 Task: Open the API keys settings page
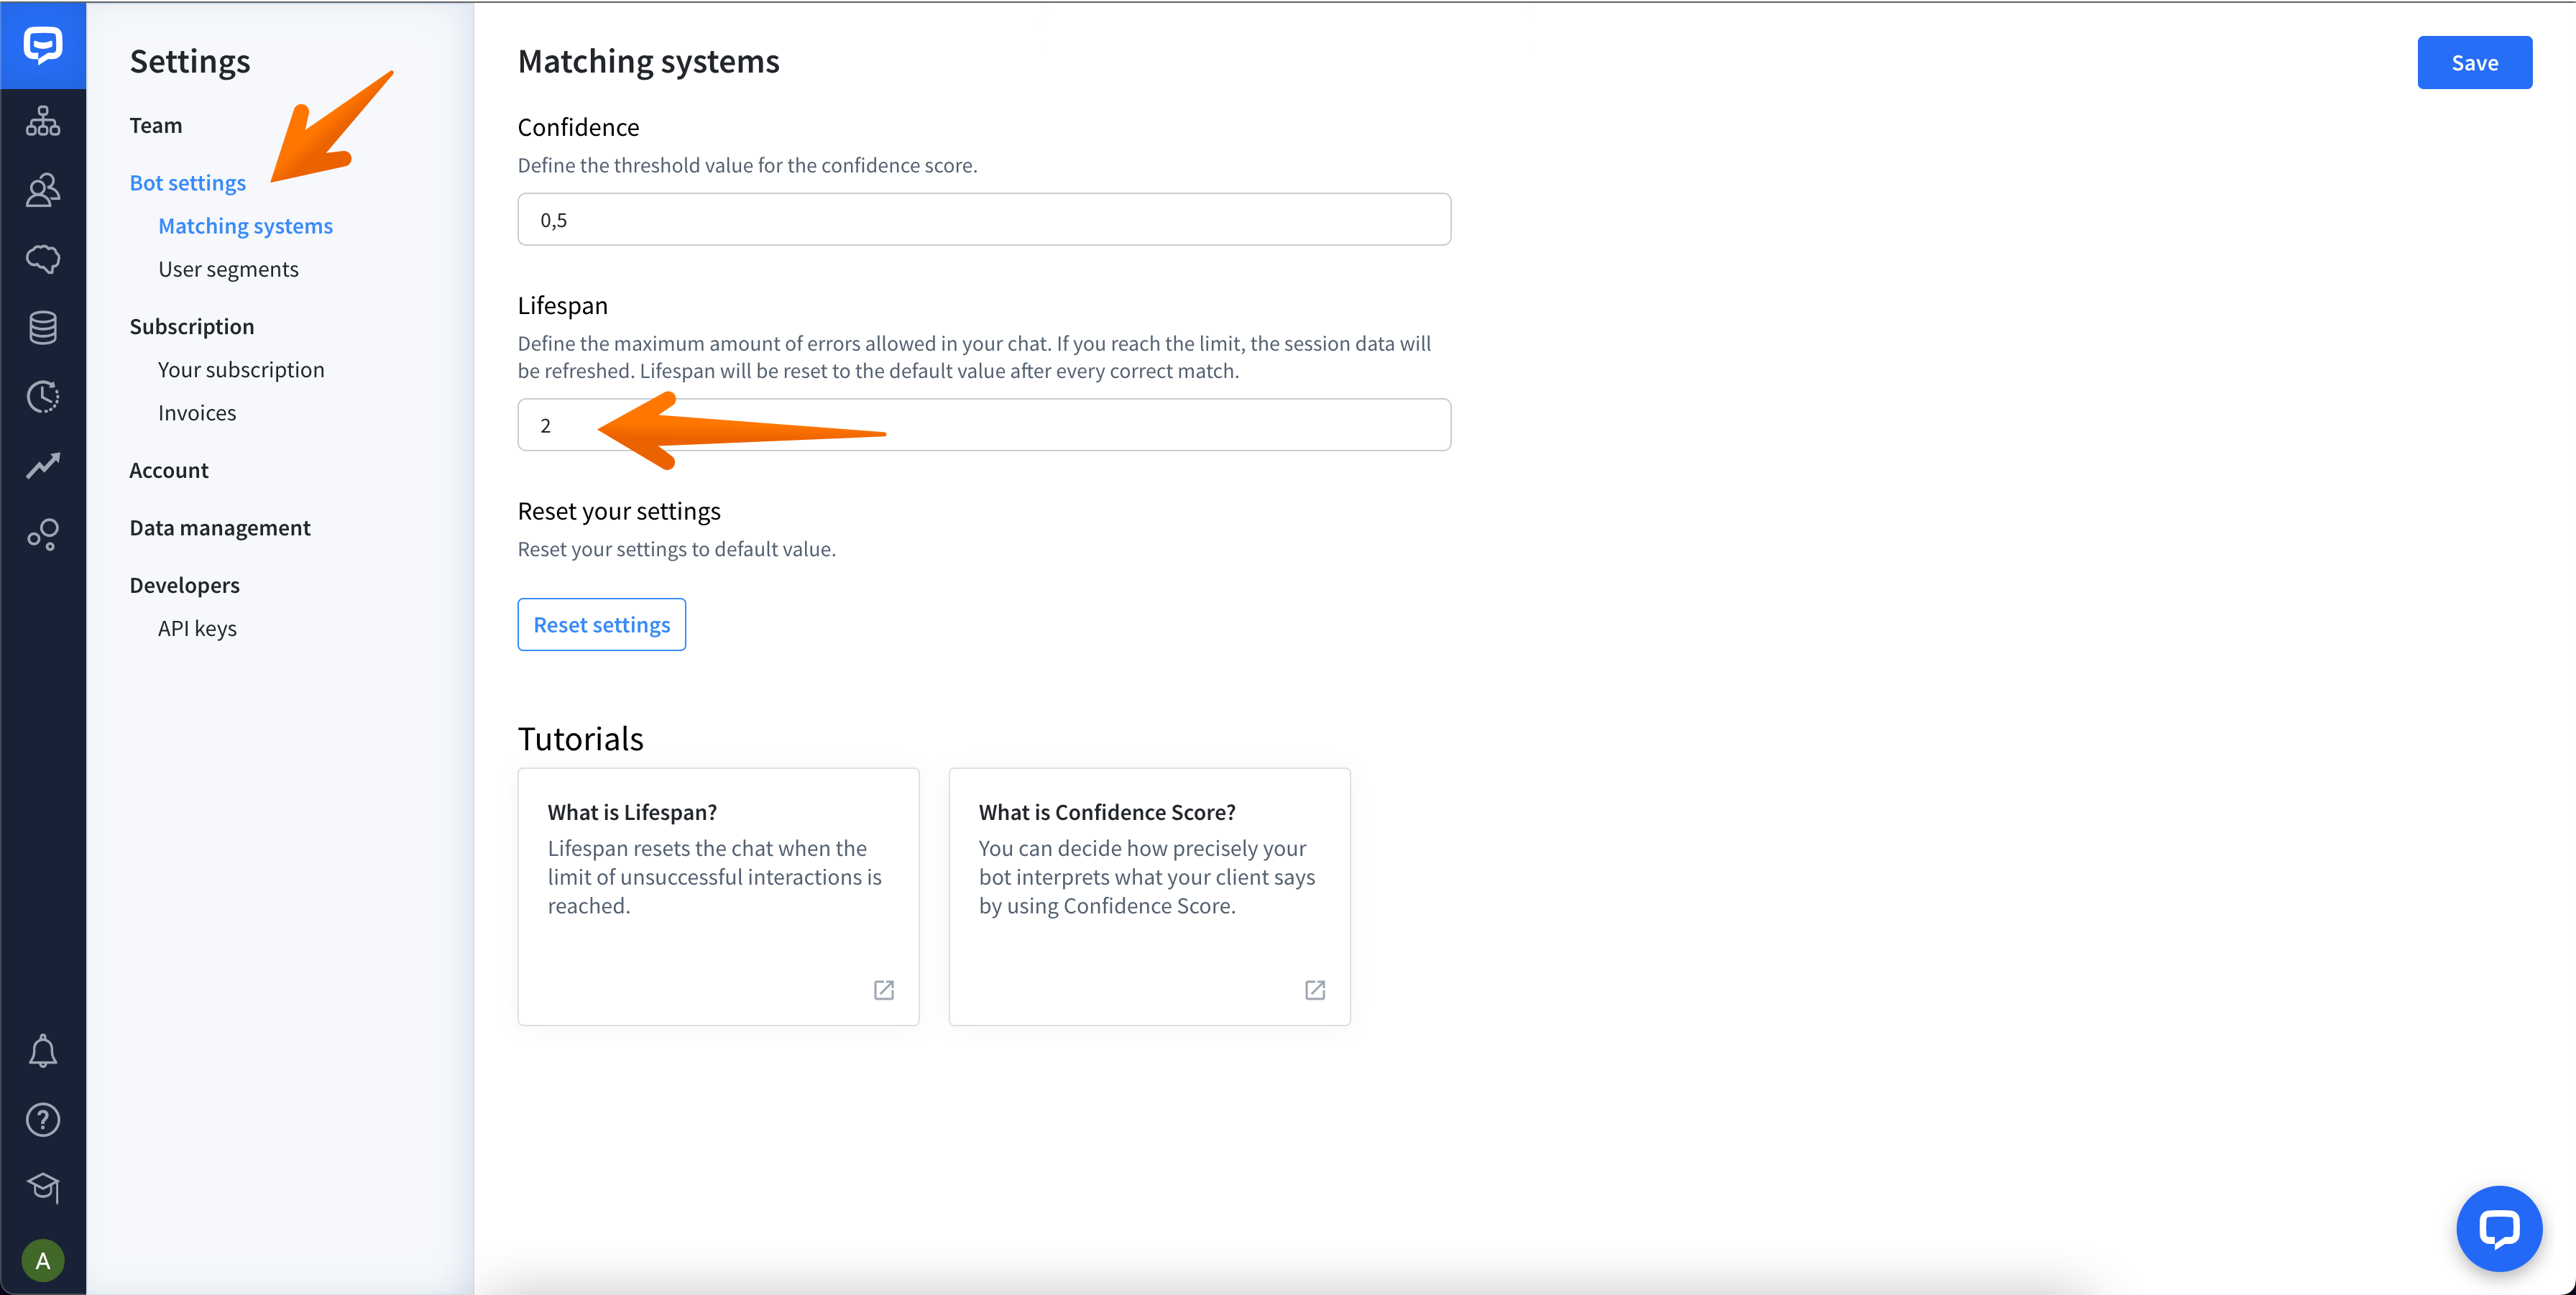197,628
